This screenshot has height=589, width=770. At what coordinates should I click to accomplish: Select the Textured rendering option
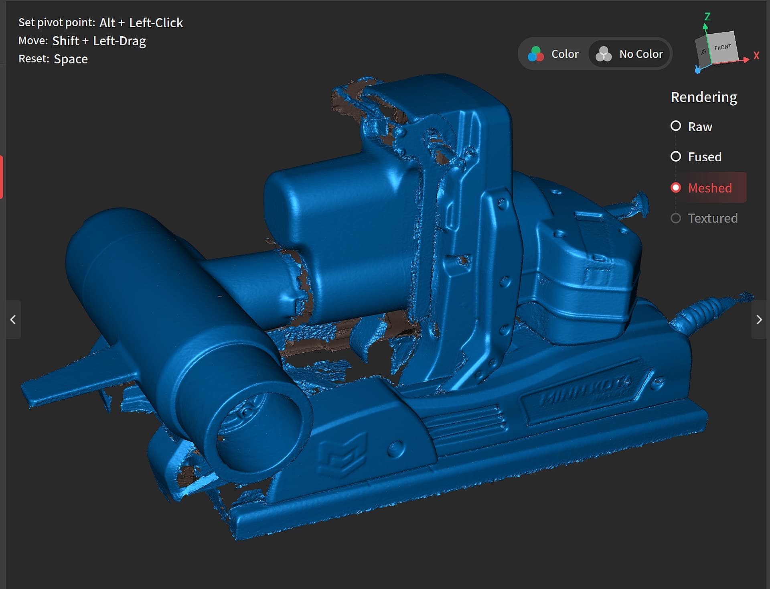[x=704, y=218]
